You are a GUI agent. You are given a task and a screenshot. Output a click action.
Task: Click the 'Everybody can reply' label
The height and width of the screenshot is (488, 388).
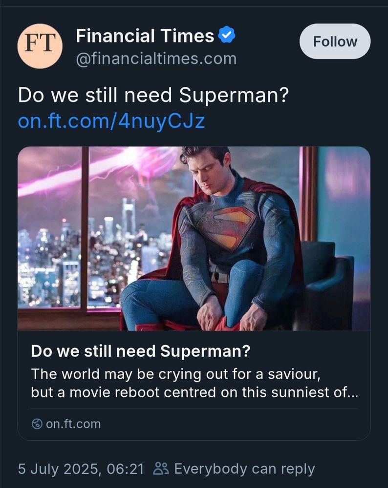click(244, 469)
